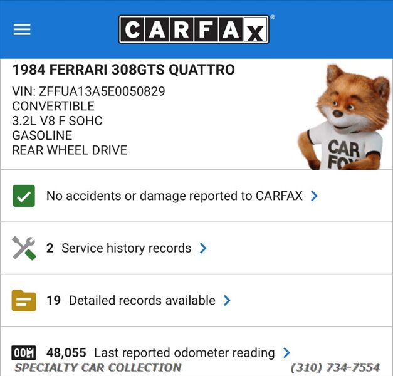The width and height of the screenshot is (393, 376).
Task: Expand the detailed records available chevron
Action: click(x=227, y=300)
